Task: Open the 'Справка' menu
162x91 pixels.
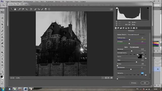Action: point(83,2)
